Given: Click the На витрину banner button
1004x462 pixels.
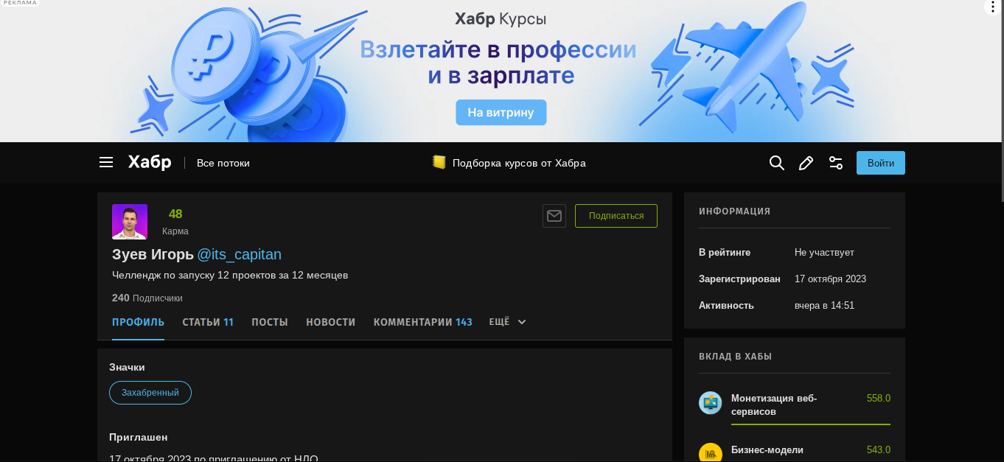Looking at the screenshot, I should [501, 112].
